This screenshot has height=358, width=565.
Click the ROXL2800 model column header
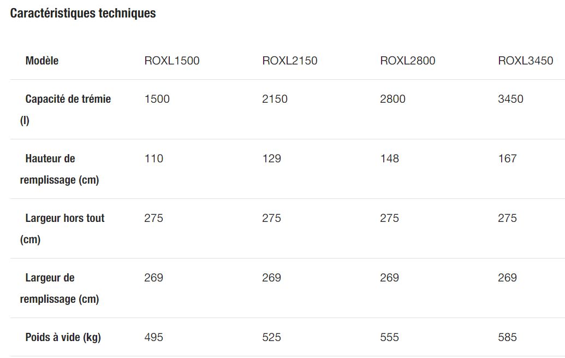point(408,61)
